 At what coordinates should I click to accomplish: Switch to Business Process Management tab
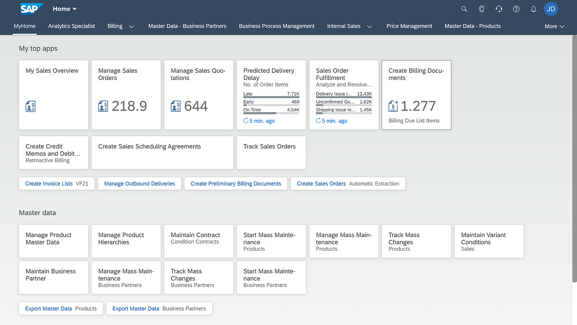pos(277,26)
